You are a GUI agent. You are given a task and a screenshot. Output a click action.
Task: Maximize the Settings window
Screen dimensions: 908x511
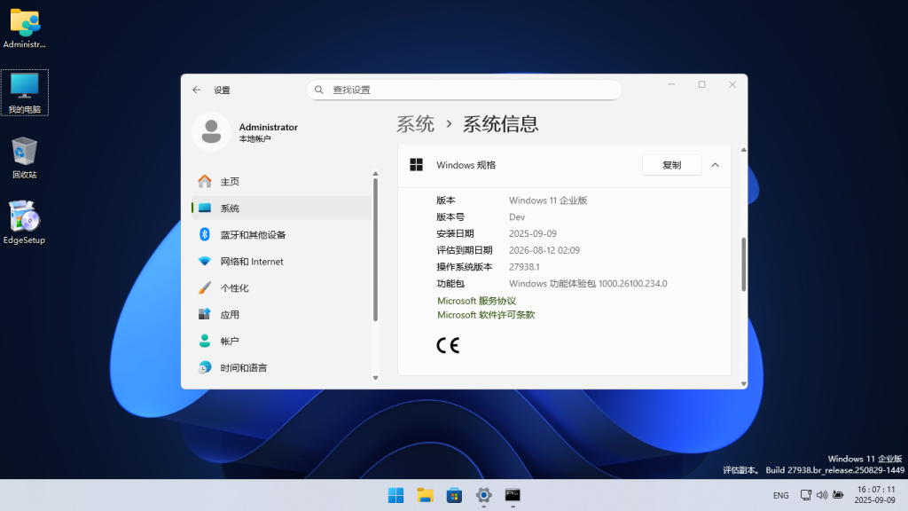[x=702, y=84]
